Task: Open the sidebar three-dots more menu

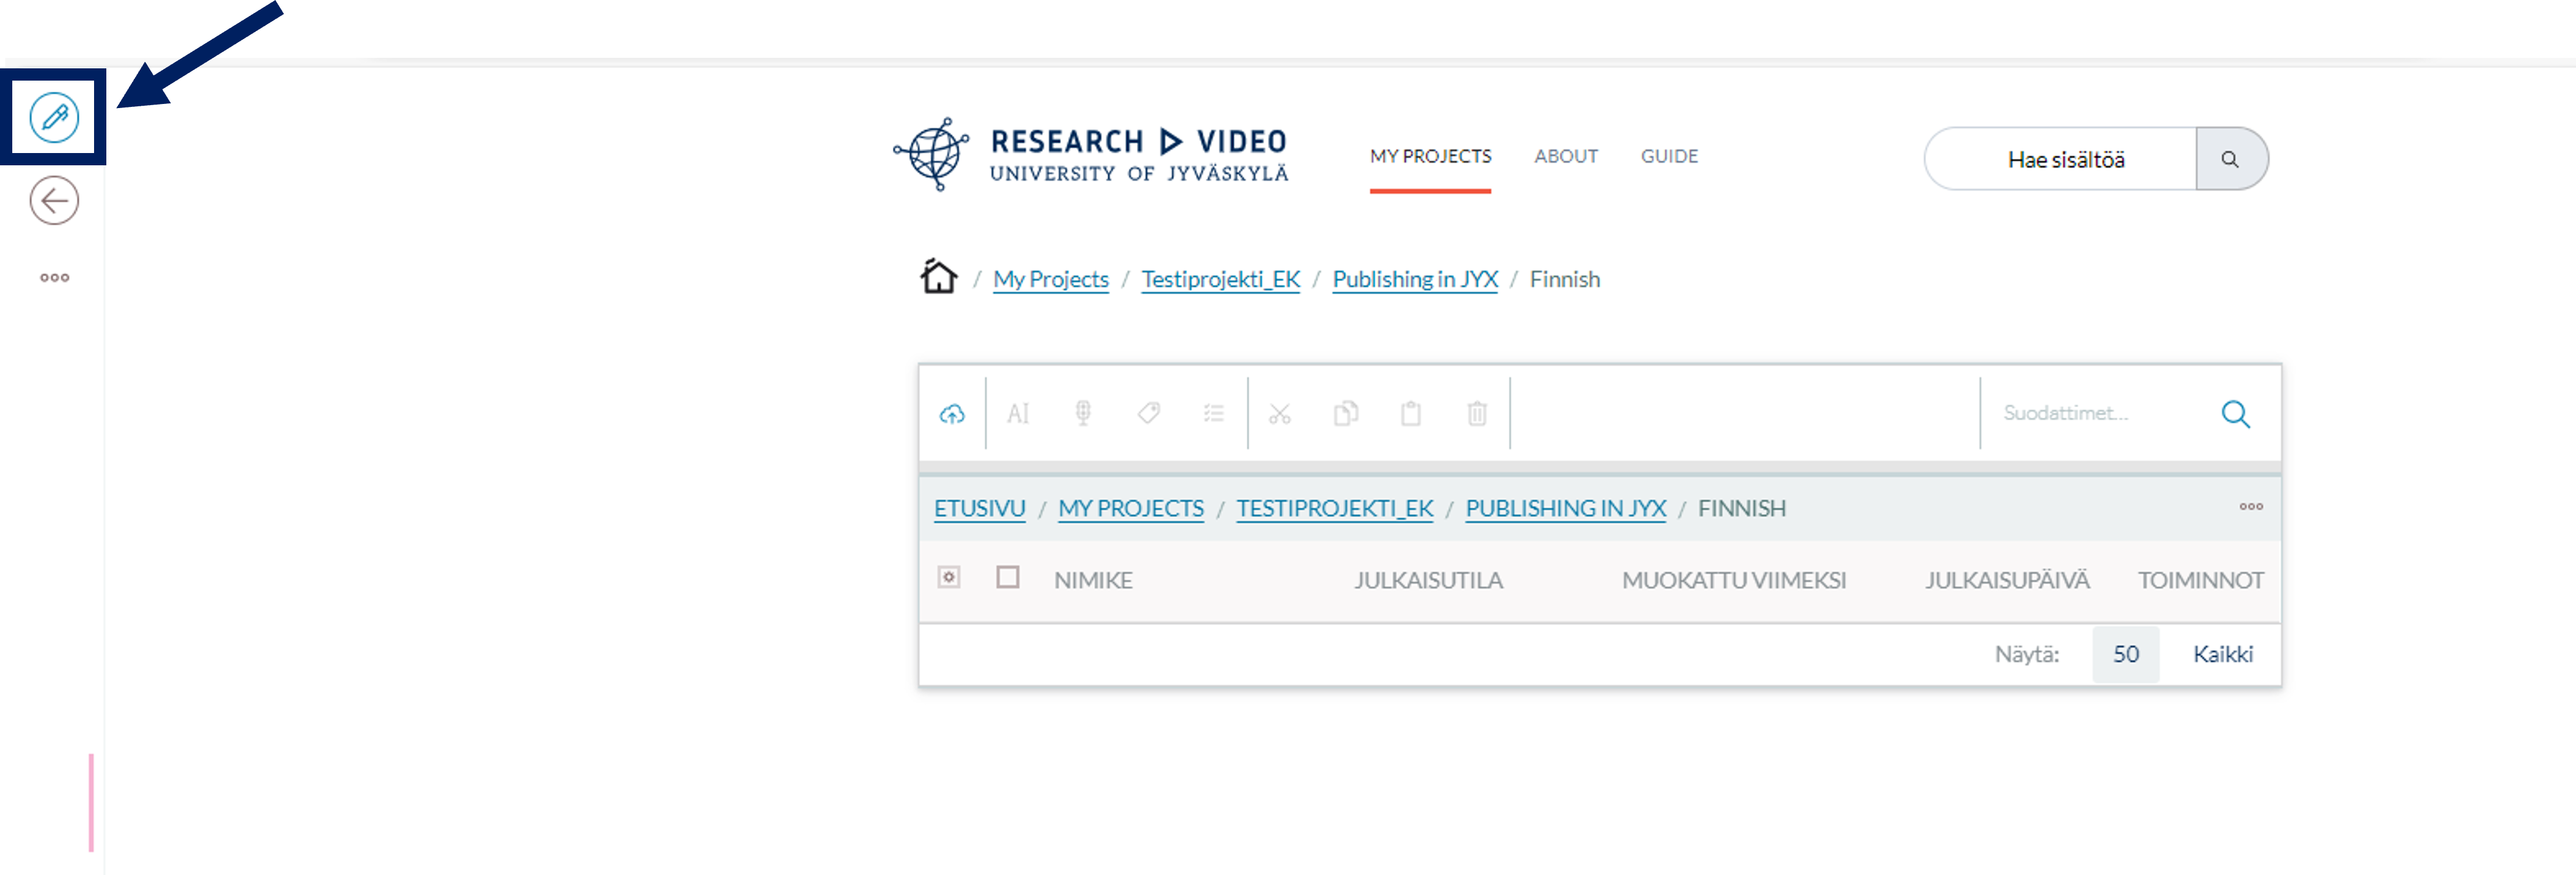Action: coord(54,278)
